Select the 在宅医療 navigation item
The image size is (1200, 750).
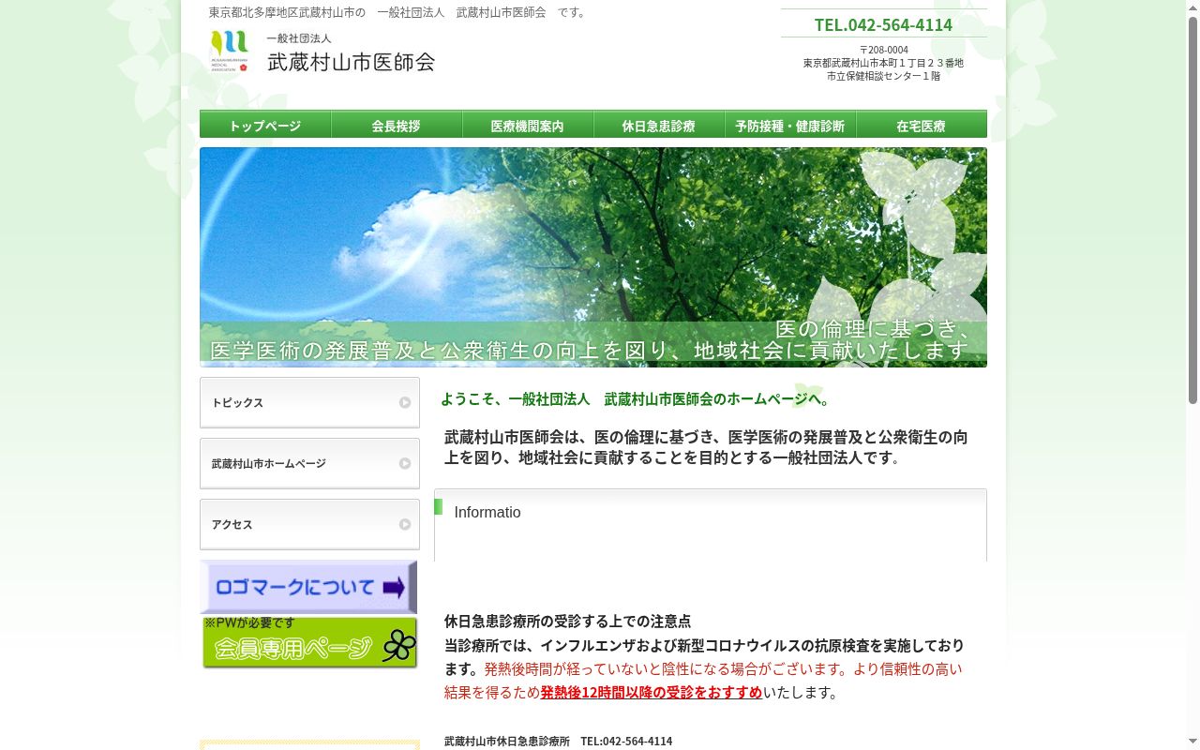(922, 125)
